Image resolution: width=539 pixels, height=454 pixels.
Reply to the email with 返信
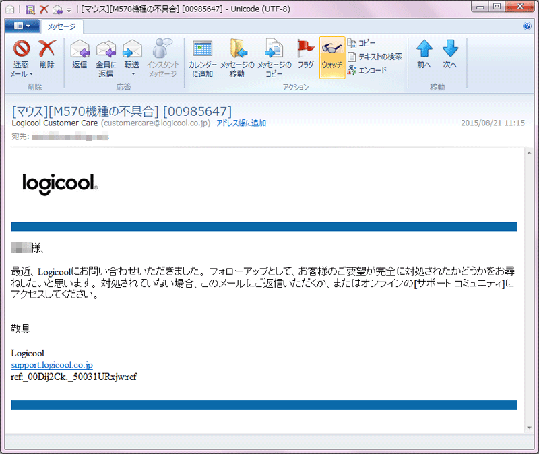point(80,55)
